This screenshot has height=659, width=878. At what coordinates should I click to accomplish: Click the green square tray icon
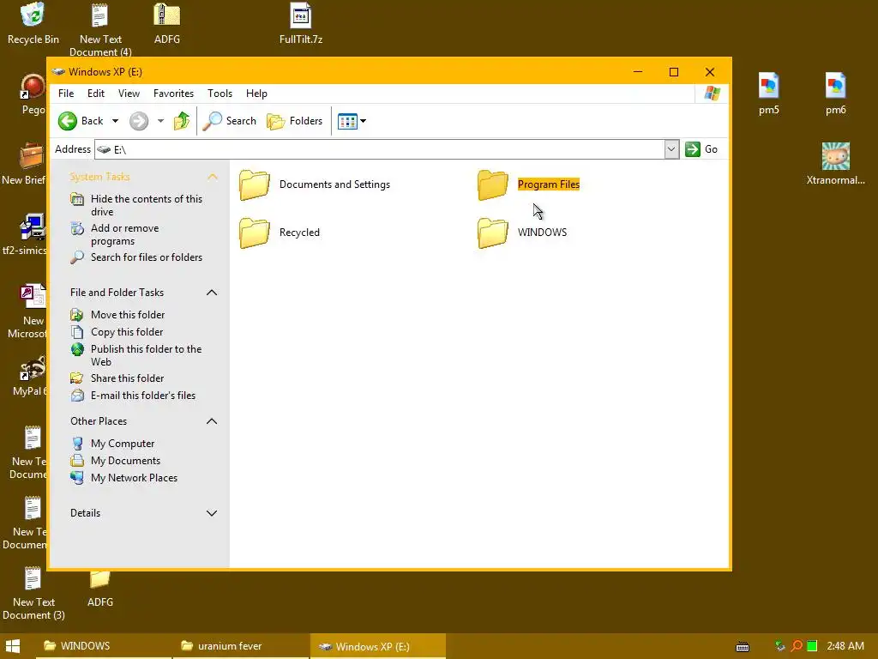[812, 646]
